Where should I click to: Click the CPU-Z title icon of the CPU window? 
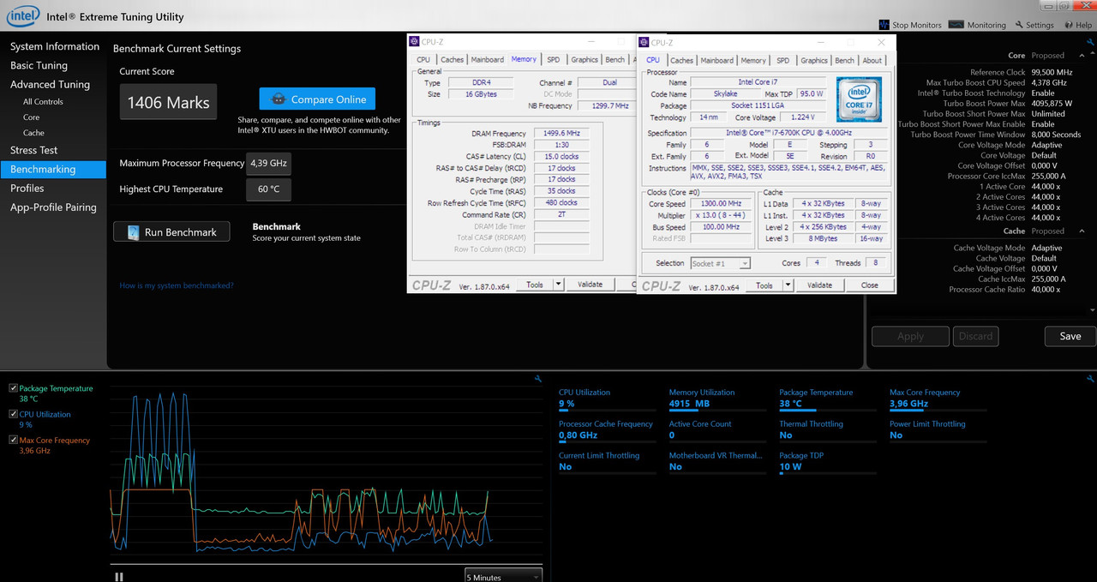pos(644,42)
